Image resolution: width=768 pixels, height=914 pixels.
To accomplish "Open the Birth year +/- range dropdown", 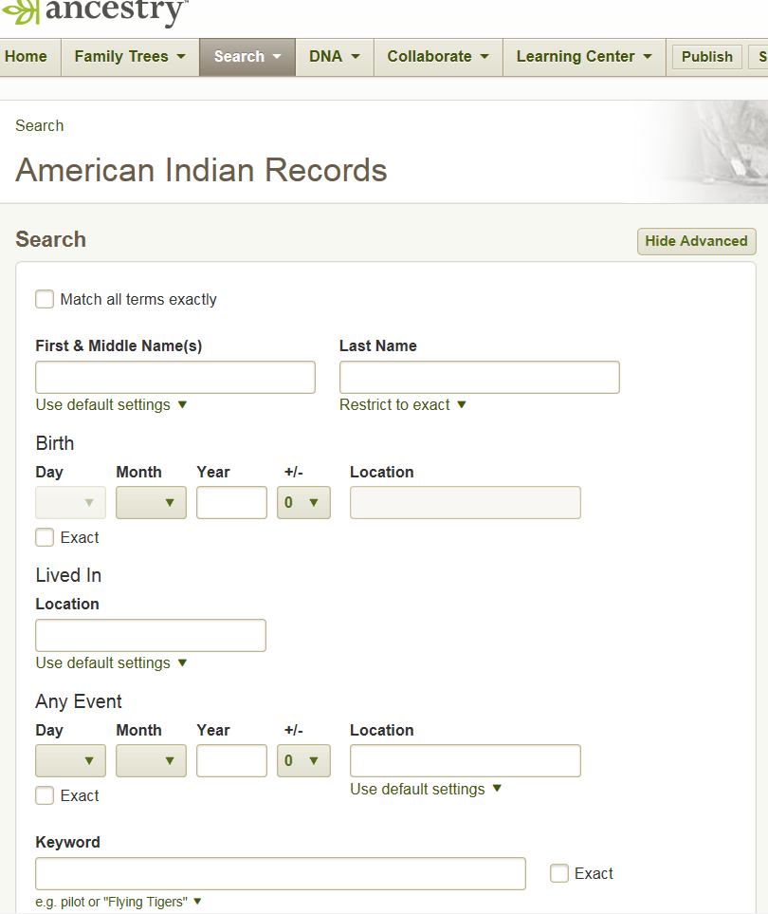I will pos(303,503).
